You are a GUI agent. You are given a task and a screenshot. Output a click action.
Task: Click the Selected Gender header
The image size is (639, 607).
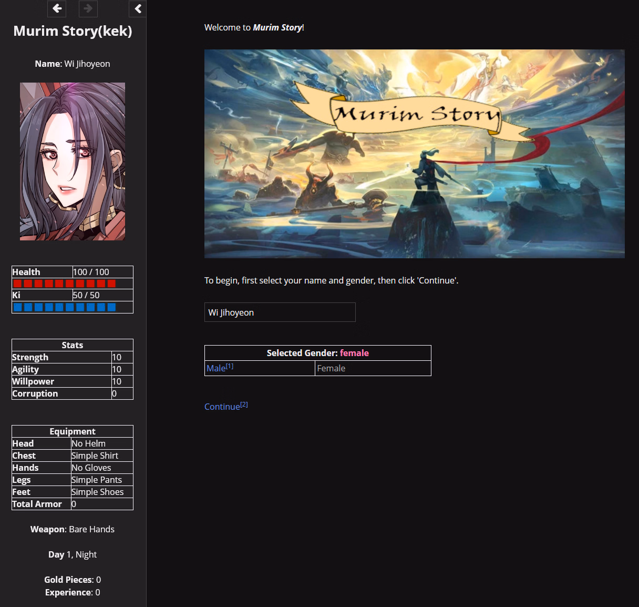click(x=318, y=353)
